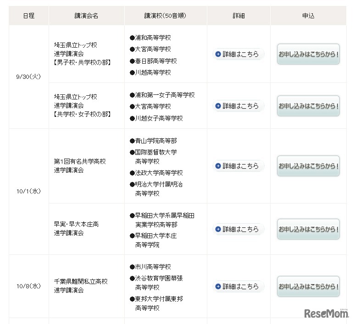Click 春日部高等学校 school entry

point(153,61)
